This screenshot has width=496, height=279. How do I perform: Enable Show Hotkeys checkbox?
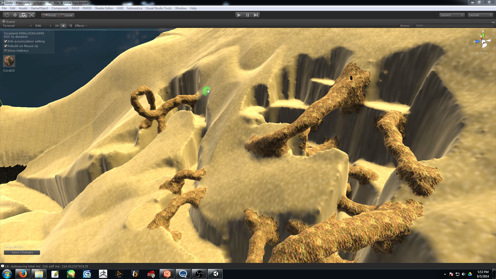click(x=5, y=51)
